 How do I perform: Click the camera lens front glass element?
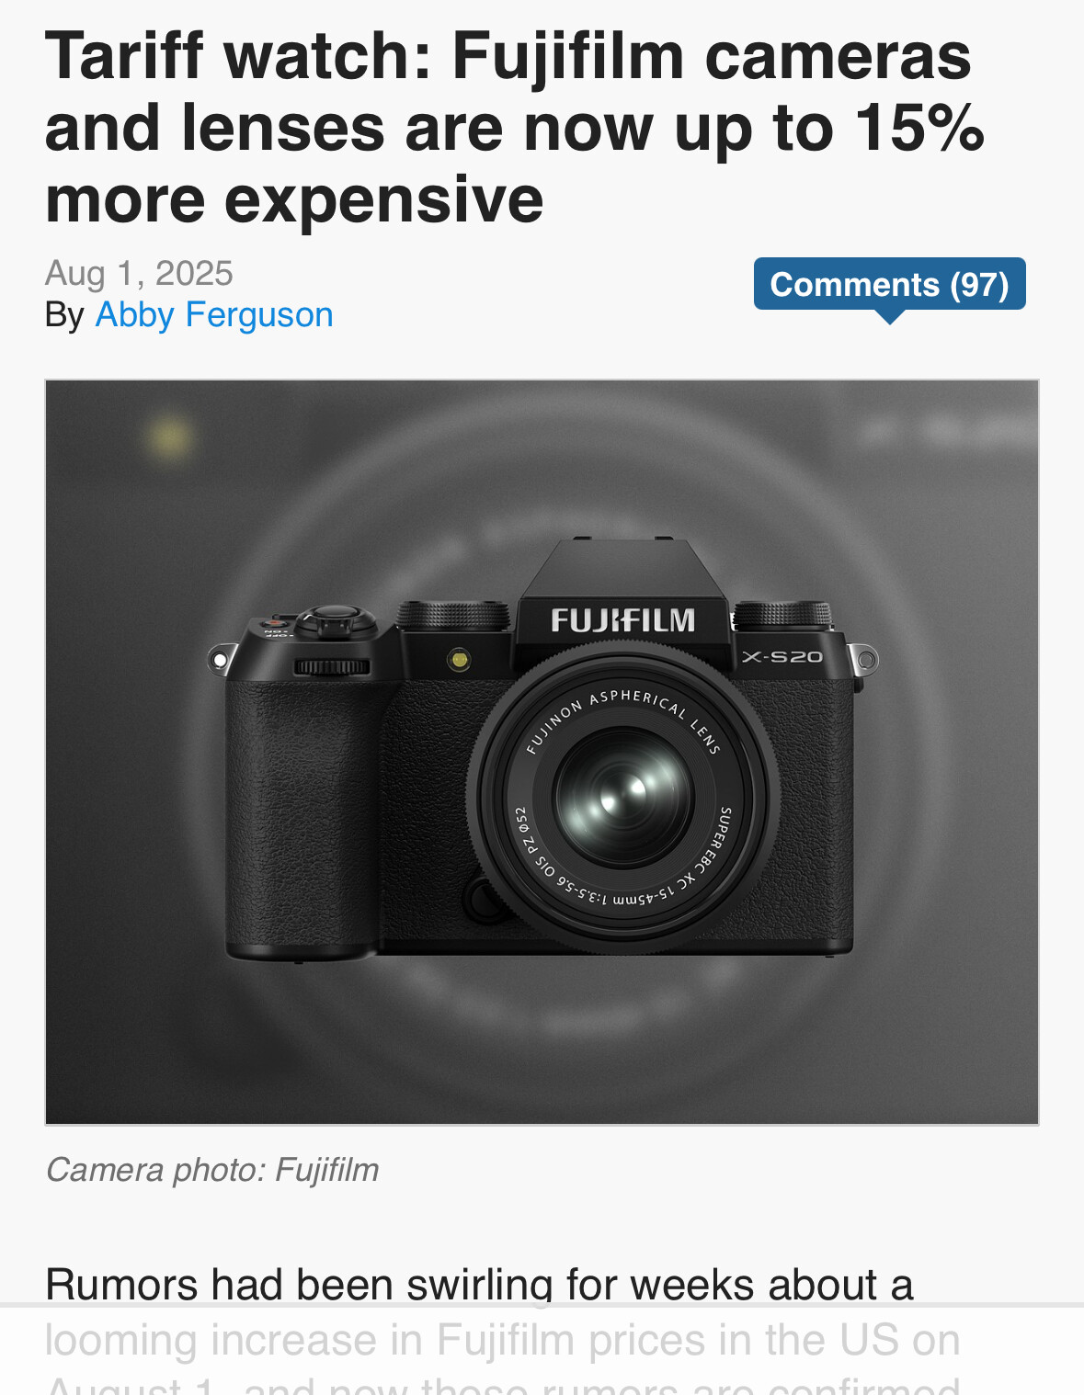tap(622, 796)
